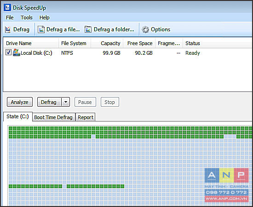Switch to the Boot Time Defrag tab

pos(54,117)
